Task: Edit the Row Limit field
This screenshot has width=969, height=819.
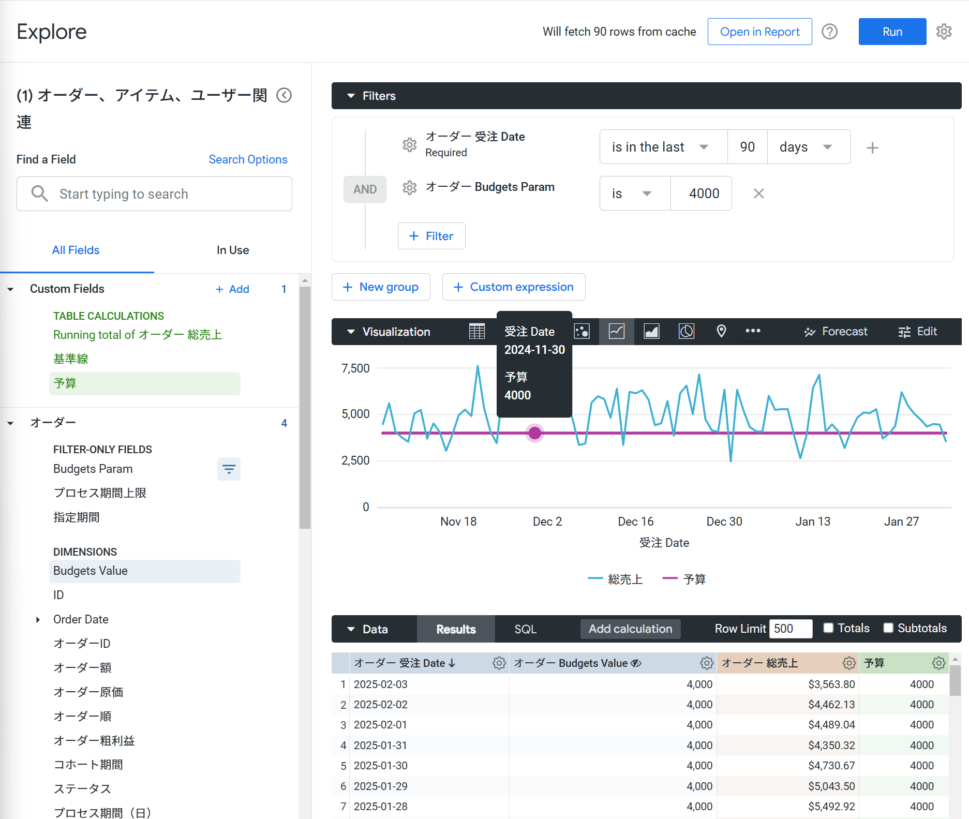Action: pos(791,629)
